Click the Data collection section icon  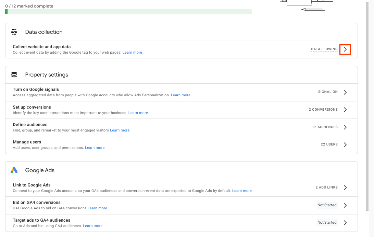click(14, 32)
